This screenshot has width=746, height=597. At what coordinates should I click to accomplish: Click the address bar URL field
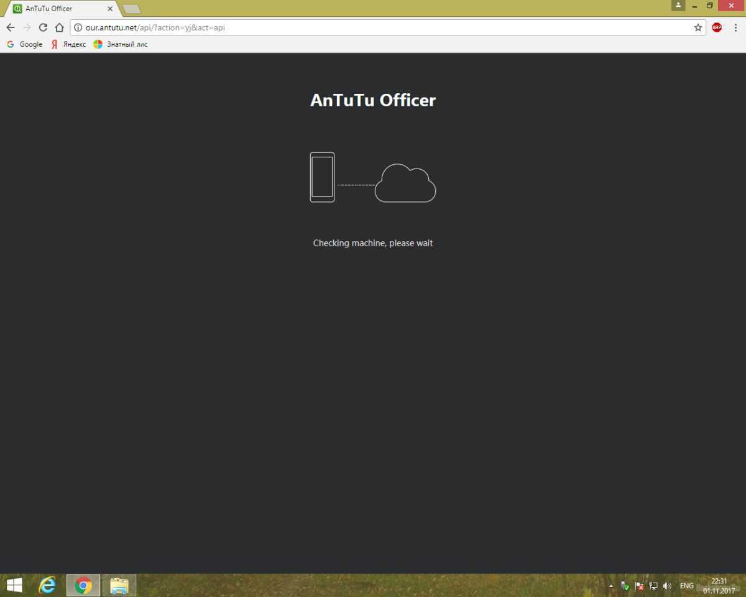tap(373, 27)
